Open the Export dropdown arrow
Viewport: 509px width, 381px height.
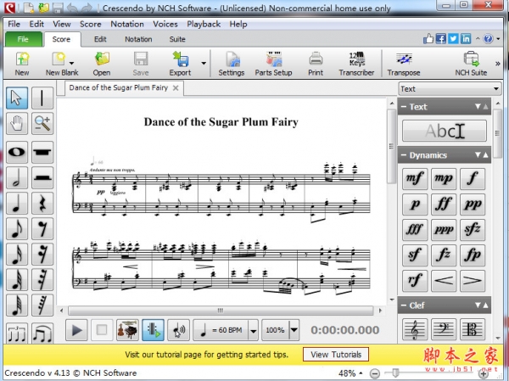(204, 63)
